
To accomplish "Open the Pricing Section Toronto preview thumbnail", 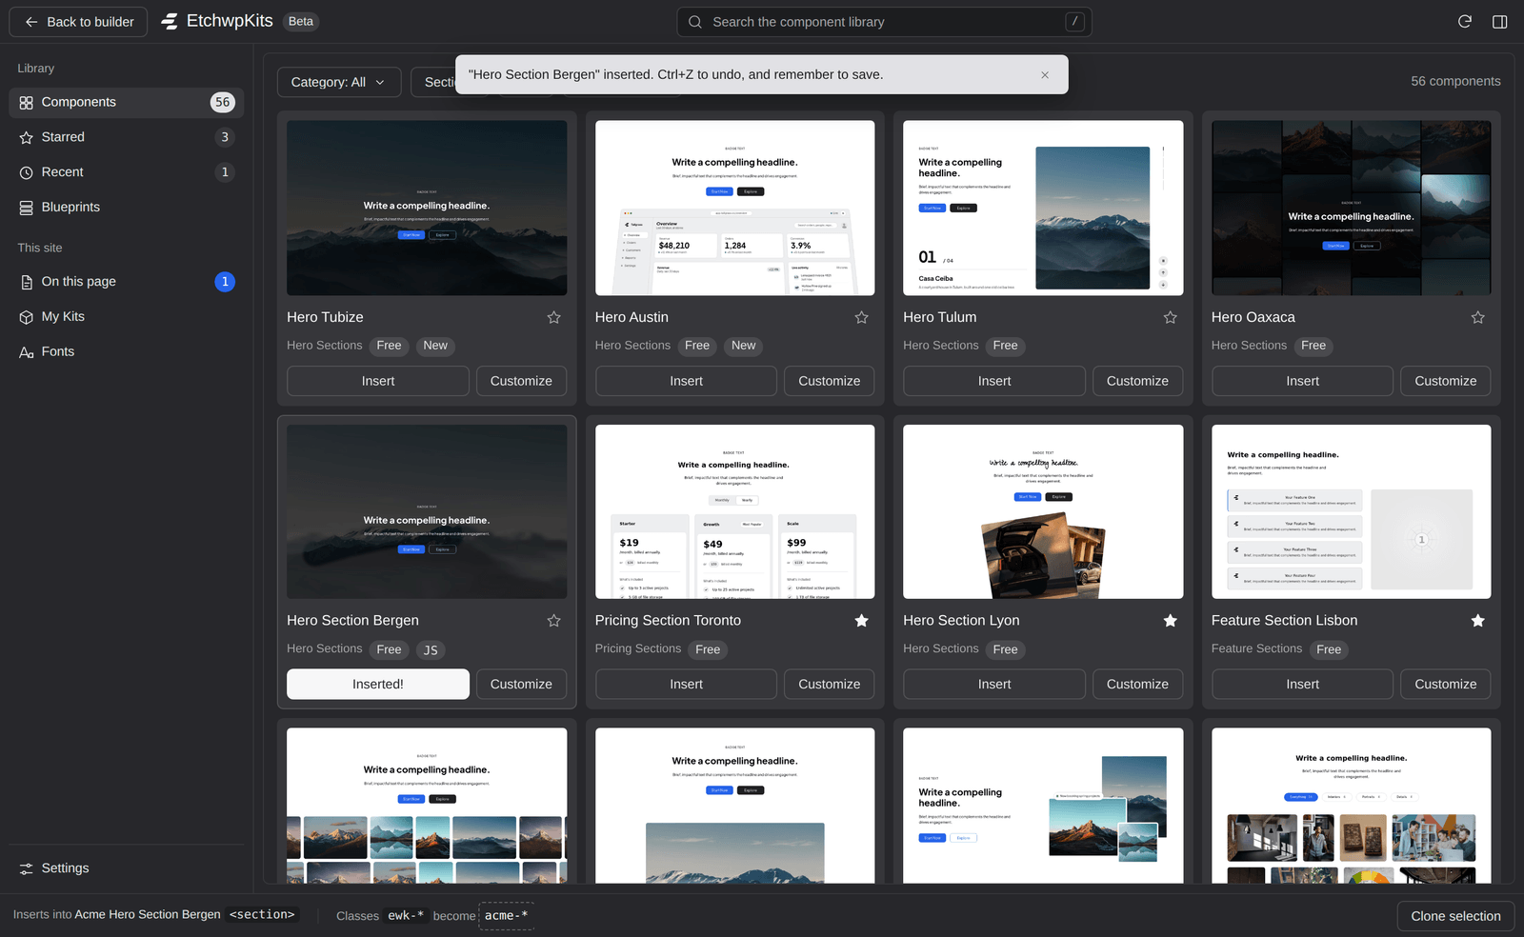I will click(734, 511).
